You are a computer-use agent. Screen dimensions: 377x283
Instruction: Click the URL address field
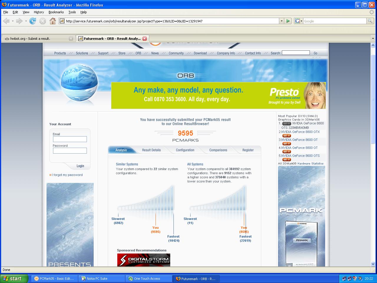point(169,21)
